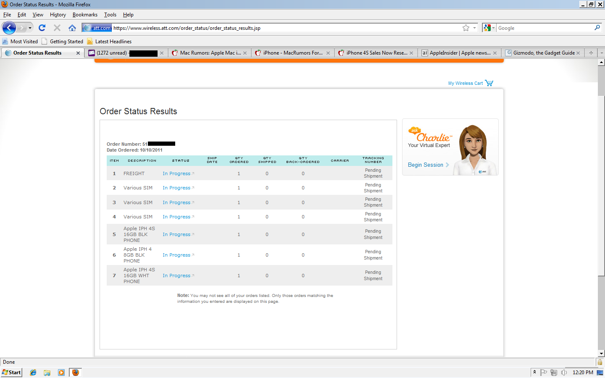Viewport: 605px width, 378px height.
Task: Switch to the AppleInsider tab
Action: tap(460, 53)
